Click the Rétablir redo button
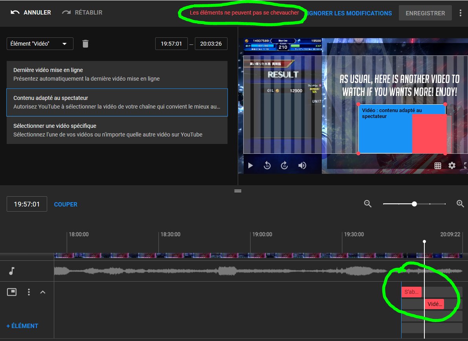This screenshot has height=341, width=468. point(82,13)
